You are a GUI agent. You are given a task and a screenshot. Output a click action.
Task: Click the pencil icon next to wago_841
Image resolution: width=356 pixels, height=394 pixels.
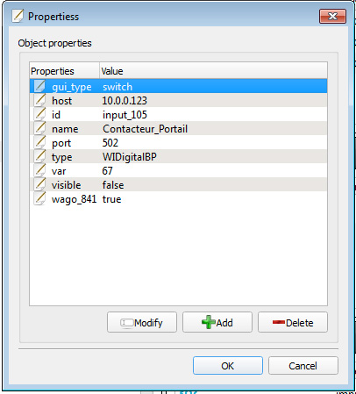tap(39, 198)
